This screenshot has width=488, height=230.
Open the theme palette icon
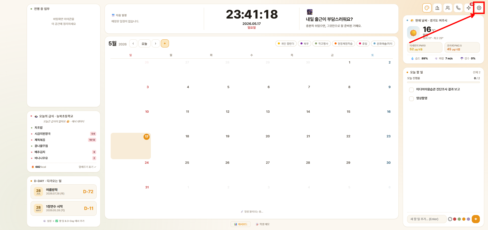click(427, 8)
